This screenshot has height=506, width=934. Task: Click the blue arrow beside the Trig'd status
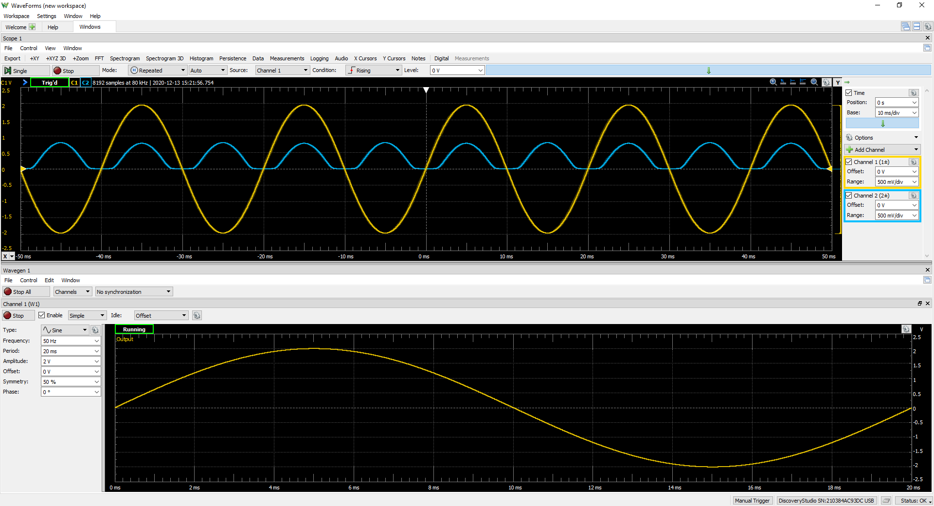tap(25, 82)
